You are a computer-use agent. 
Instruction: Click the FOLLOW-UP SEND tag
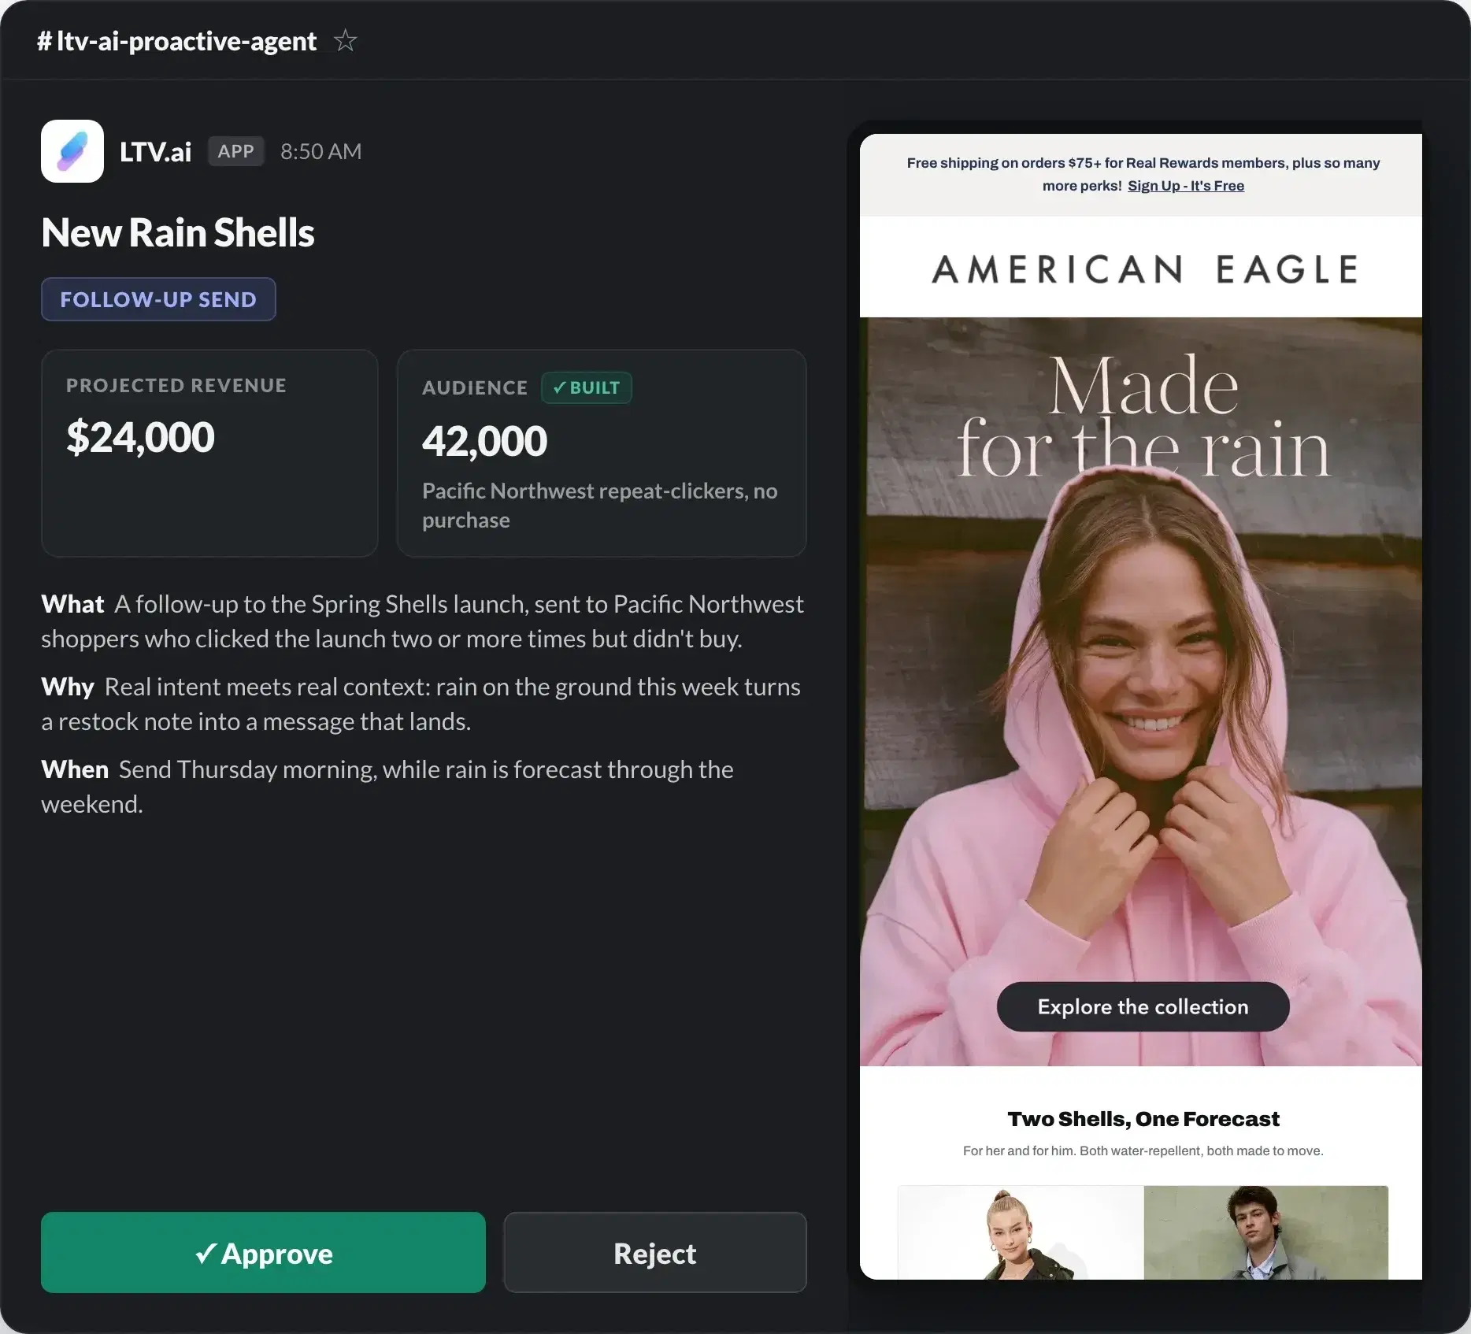click(158, 299)
